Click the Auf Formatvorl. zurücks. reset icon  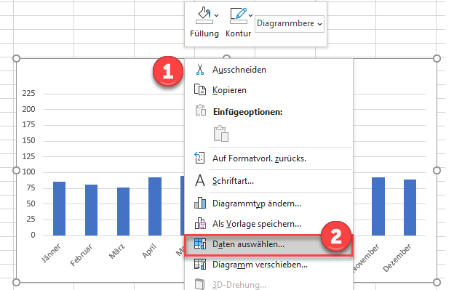(x=200, y=158)
